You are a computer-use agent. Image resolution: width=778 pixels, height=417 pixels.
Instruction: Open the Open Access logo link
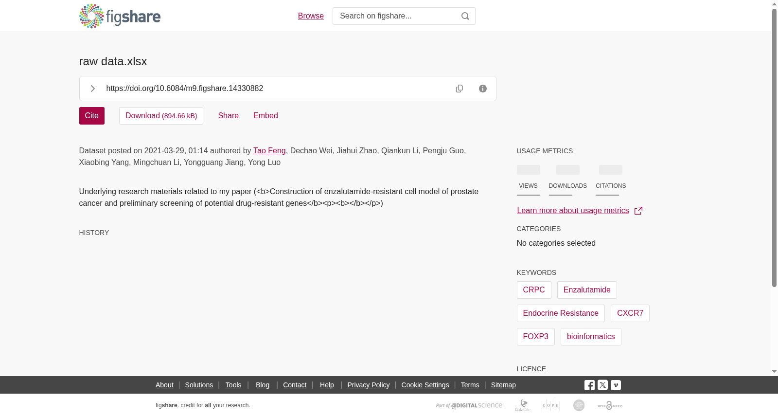pos(610,405)
